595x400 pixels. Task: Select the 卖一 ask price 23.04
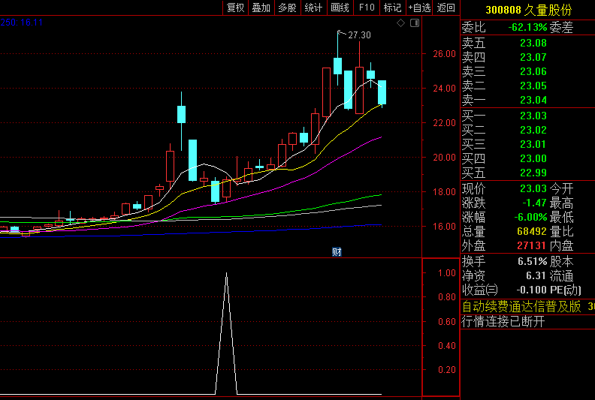coord(533,100)
